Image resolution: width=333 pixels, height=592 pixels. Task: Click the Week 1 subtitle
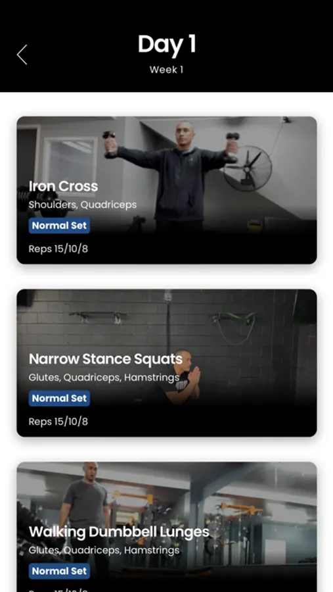[x=166, y=70]
